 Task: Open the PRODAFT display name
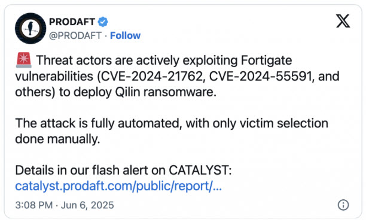(x=72, y=22)
